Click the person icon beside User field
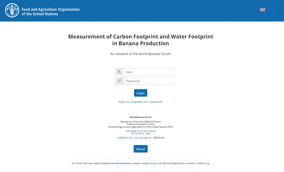Screen dimensions: 284x172 tap(119, 72)
